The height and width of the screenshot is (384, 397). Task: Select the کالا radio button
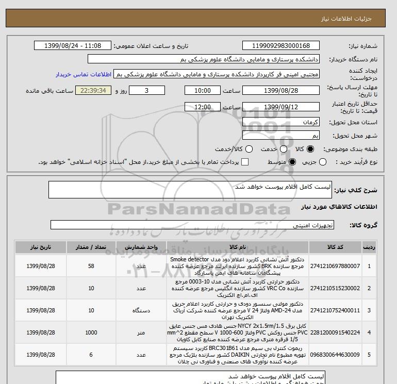pyautogui.click(x=310, y=149)
